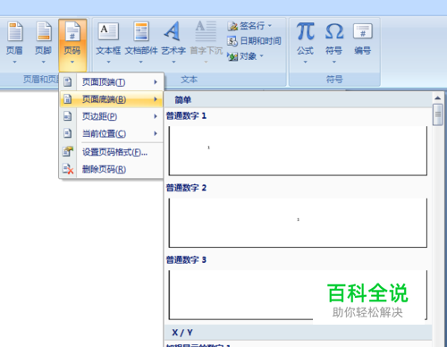Screen dimensions: 447x347
Task: Click the icon beside 页面底端(B)
Action: pos(68,99)
